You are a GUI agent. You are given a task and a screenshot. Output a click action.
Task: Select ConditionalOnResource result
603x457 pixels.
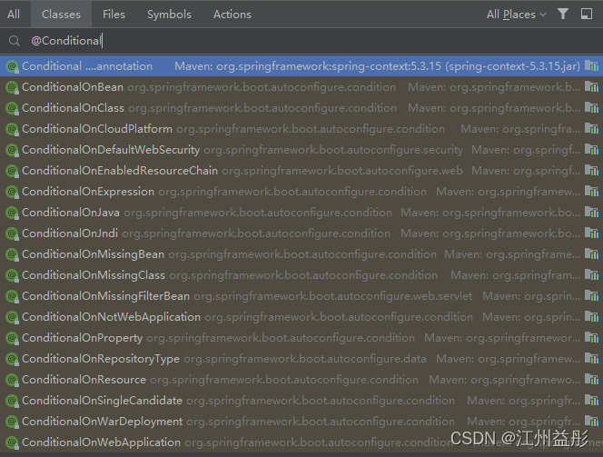point(301,380)
